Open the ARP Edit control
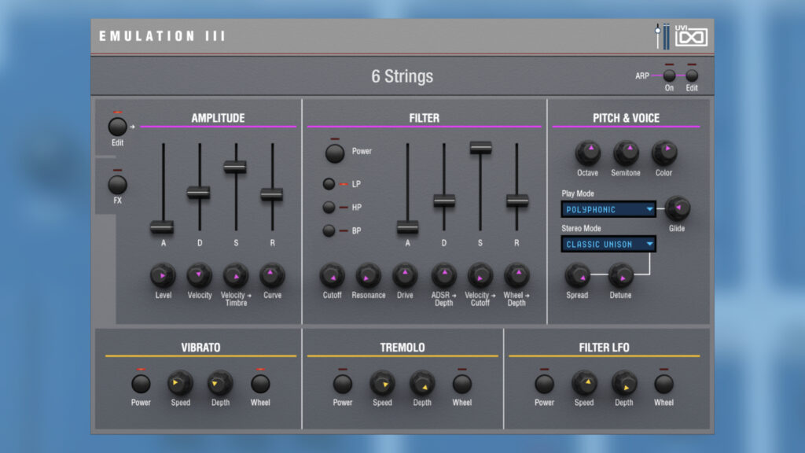This screenshot has width=805, height=453. click(x=691, y=77)
